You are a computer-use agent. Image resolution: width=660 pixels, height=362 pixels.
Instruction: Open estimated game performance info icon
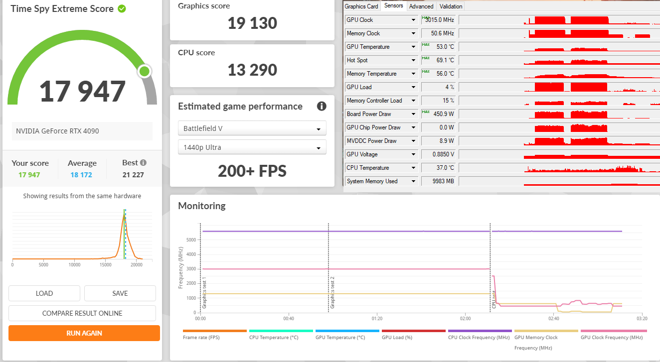(322, 106)
